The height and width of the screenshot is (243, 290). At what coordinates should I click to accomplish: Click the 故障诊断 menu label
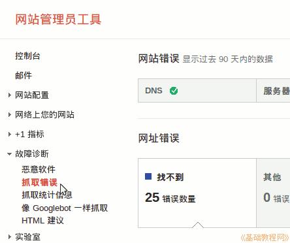32,154
